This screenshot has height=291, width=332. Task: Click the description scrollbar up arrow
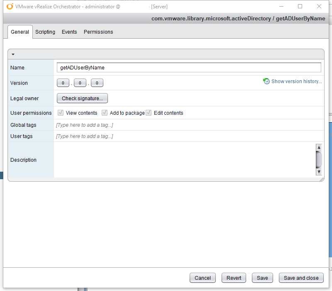coord(319,147)
